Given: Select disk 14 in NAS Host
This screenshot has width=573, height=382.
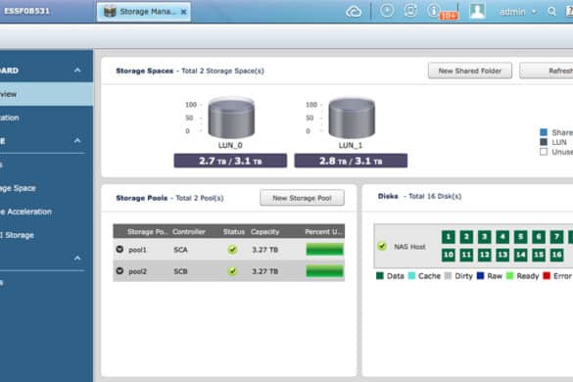Looking at the screenshot, I should tap(521, 255).
